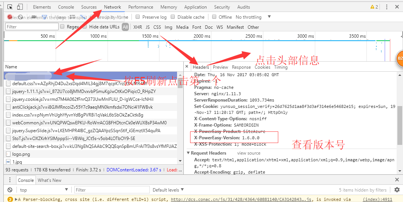This screenshot has height=202, width=403.
Task: Check the Offline checkbox
Action: point(214,17)
